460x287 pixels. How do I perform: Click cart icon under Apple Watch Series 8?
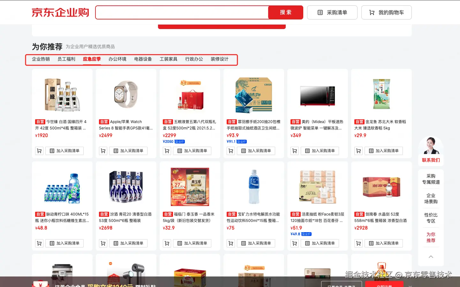coord(103,151)
